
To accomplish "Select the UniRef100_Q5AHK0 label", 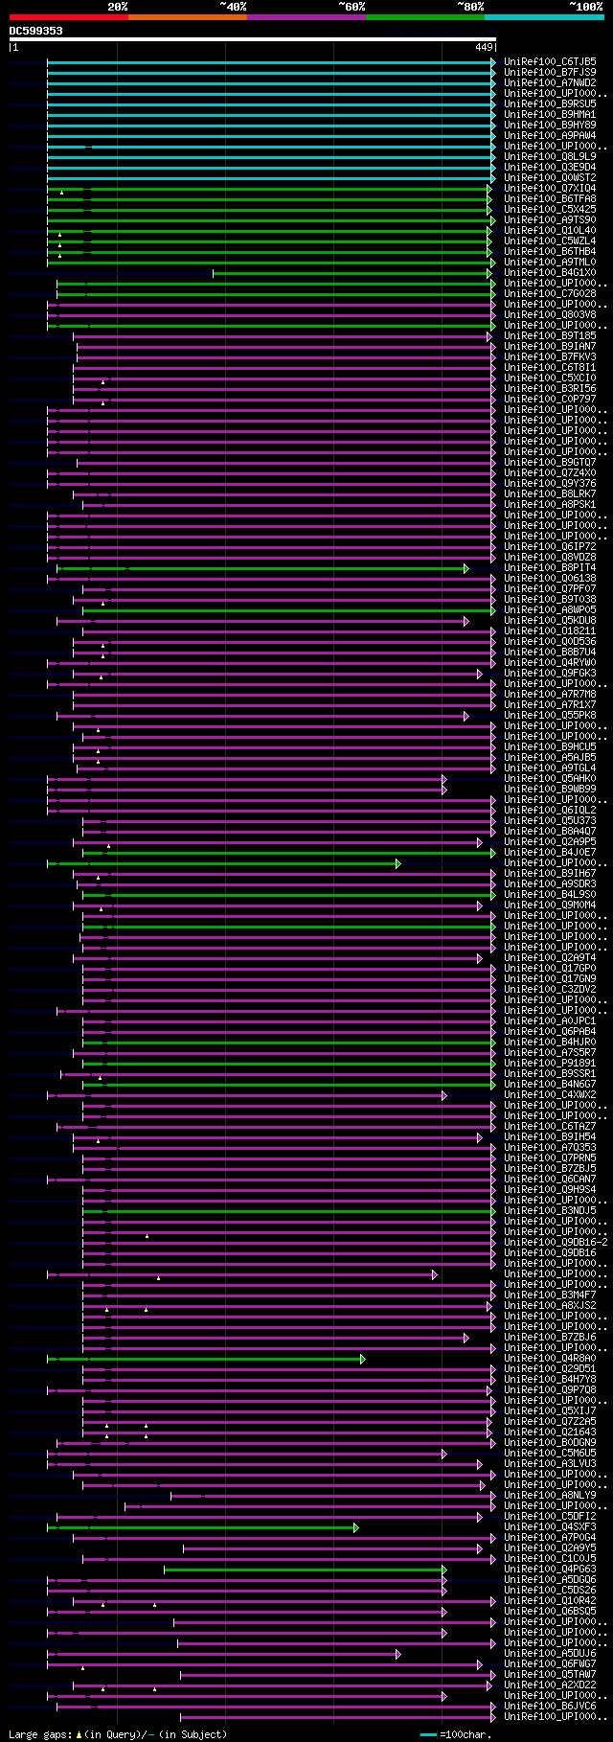I will pos(550,778).
